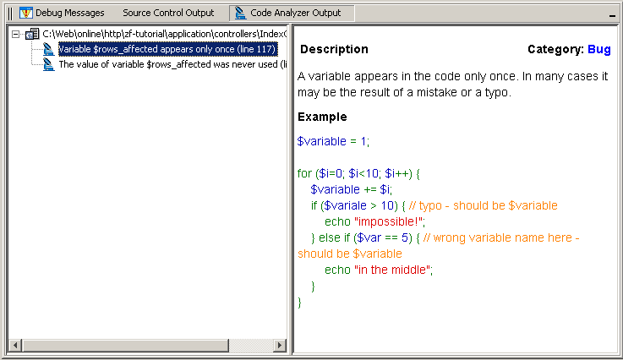
Task: Select the Code Analyzer Output tab
Action: 295,14
